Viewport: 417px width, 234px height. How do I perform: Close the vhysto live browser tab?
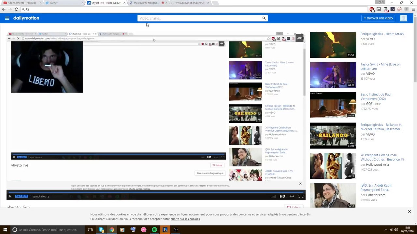(x=124, y=3)
